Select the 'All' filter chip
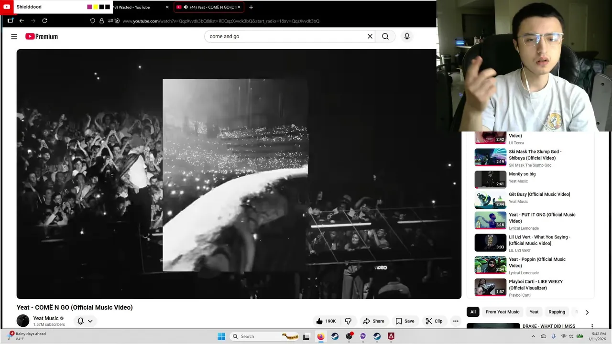 (473, 312)
